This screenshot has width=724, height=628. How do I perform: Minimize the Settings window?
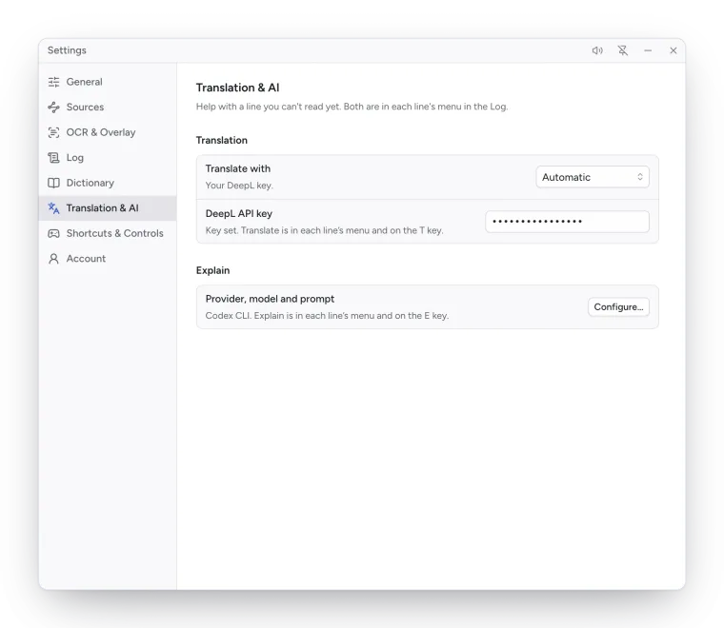(x=648, y=50)
